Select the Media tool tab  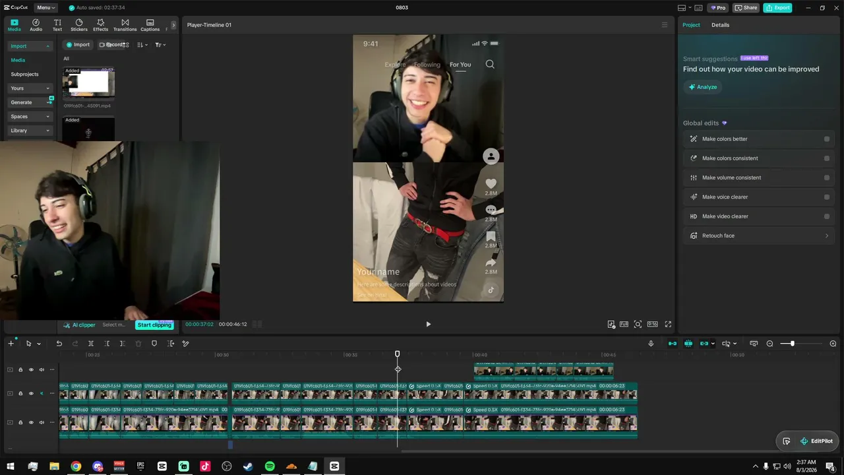(15, 25)
